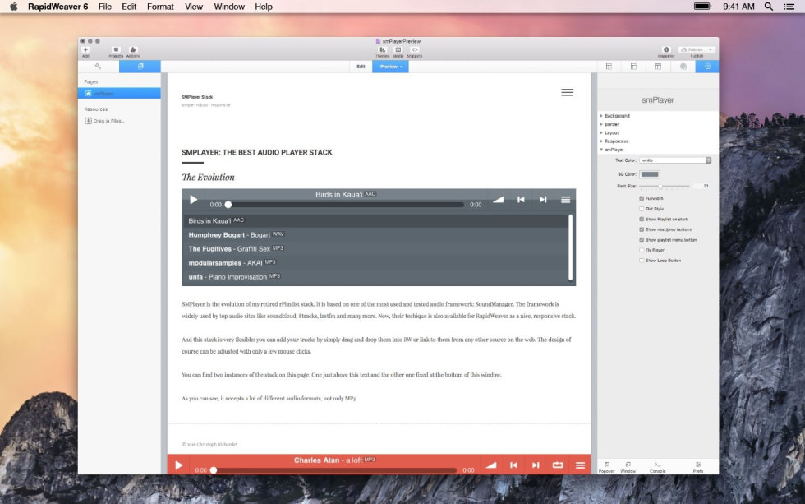This screenshot has width=805, height=504.
Task: Expand the Background section
Action: [x=601, y=116]
